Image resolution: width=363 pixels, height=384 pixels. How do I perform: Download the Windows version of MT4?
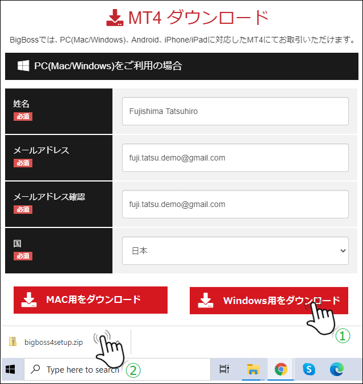pos(269,301)
